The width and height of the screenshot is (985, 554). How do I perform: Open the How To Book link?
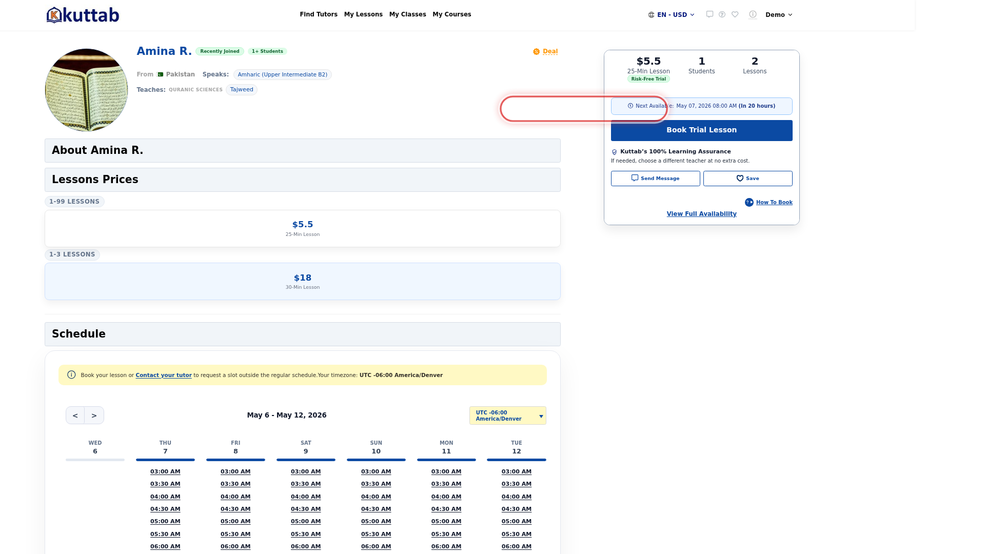coord(774,203)
